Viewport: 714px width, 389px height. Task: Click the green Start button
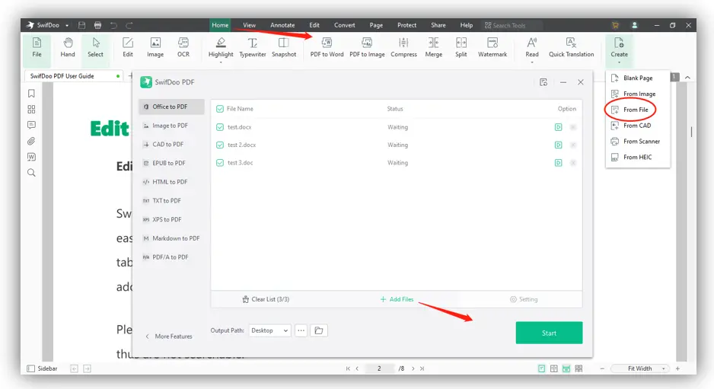click(549, 333)
